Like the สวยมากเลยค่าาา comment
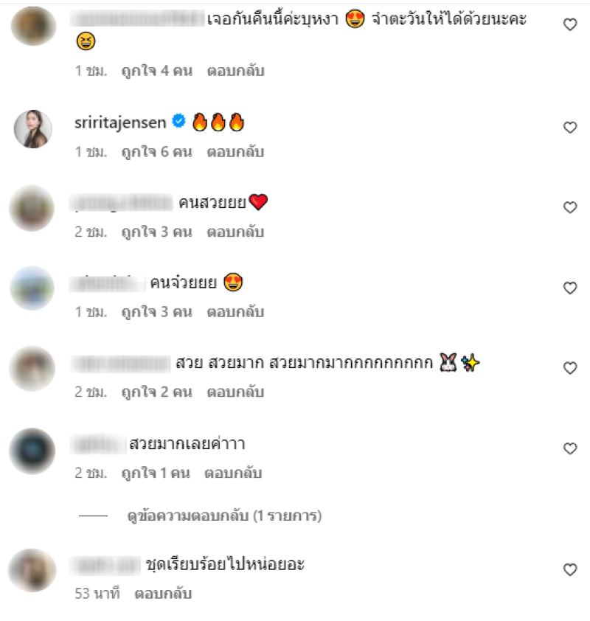This screenshot has height=621, width=590. (x=570, y=448)
